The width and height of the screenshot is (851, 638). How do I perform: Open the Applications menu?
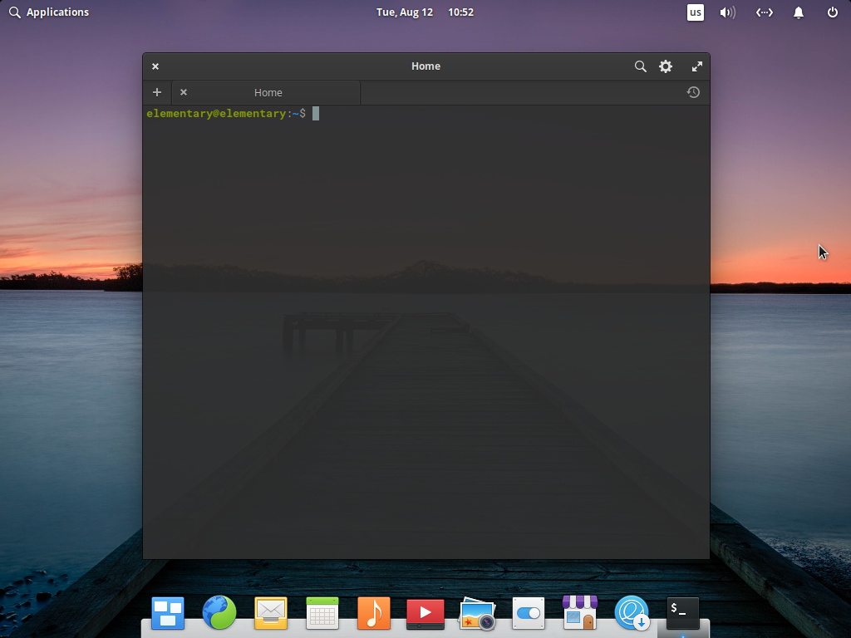(48, 12)
